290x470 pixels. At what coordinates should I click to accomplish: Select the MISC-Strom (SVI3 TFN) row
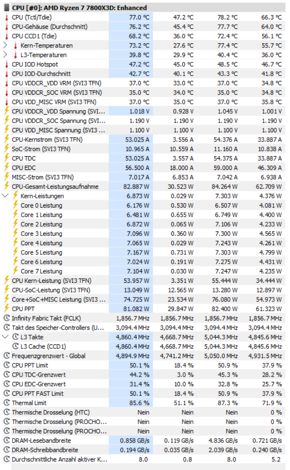pos(144,177)
